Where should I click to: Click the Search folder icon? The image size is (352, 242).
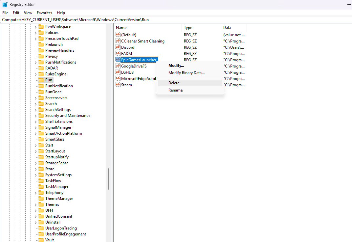click(41, 104)
